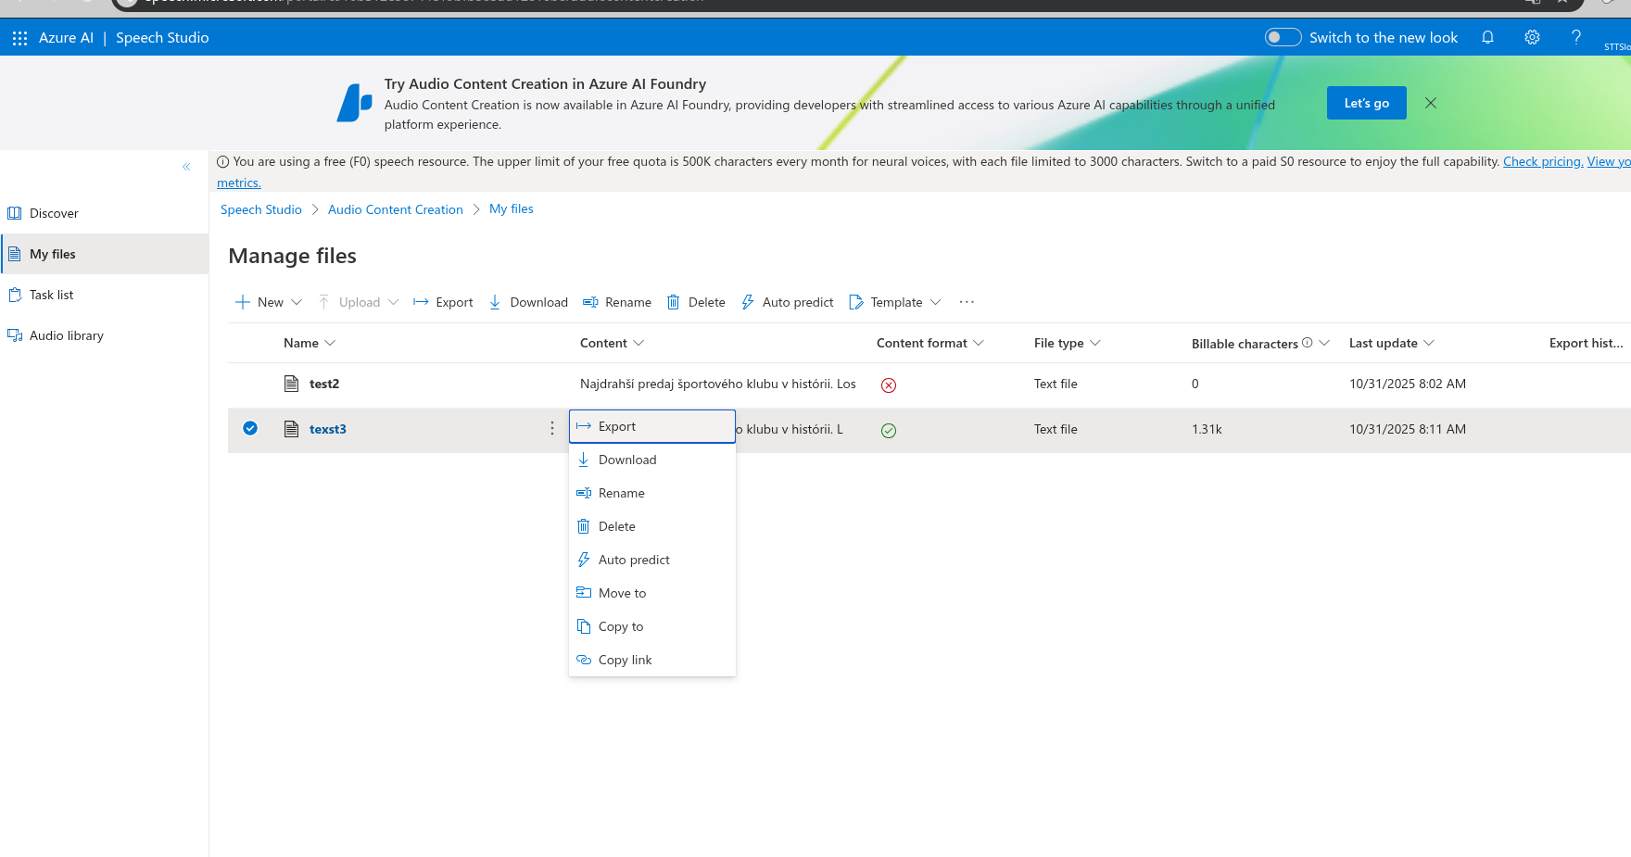The width and height of the screenshot is (1631, 857).
Task: Open the settings gear icon
Action: click(1532, 38)
